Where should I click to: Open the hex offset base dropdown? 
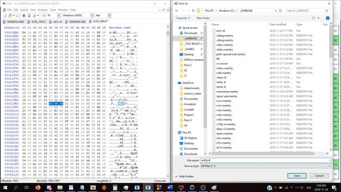click(x=109, y=15)
